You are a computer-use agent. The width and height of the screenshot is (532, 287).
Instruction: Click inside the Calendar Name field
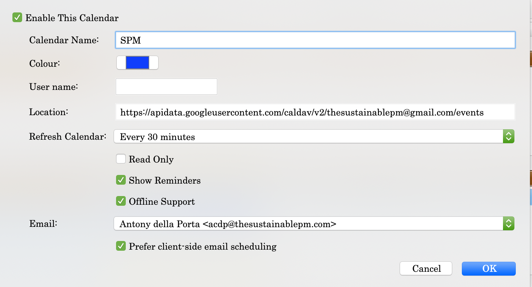(311, 40)
